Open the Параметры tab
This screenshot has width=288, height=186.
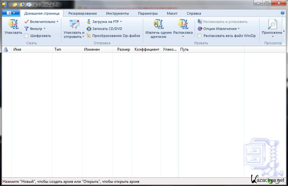[148, 13]
